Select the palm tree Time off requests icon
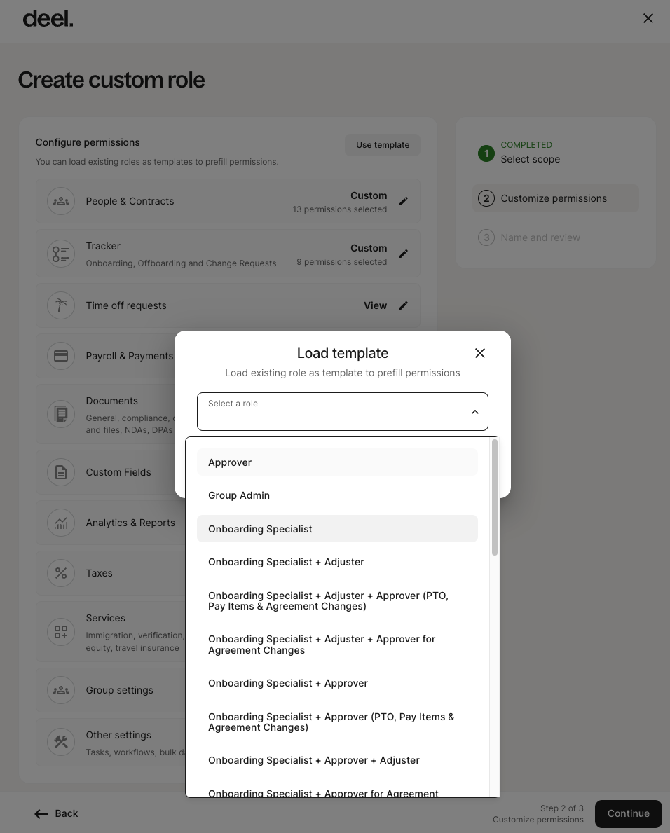 61,305
